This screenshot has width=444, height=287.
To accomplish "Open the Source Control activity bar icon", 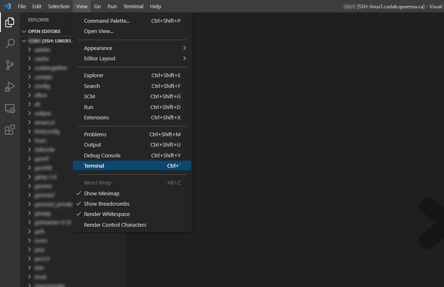I will pos(9,65).
